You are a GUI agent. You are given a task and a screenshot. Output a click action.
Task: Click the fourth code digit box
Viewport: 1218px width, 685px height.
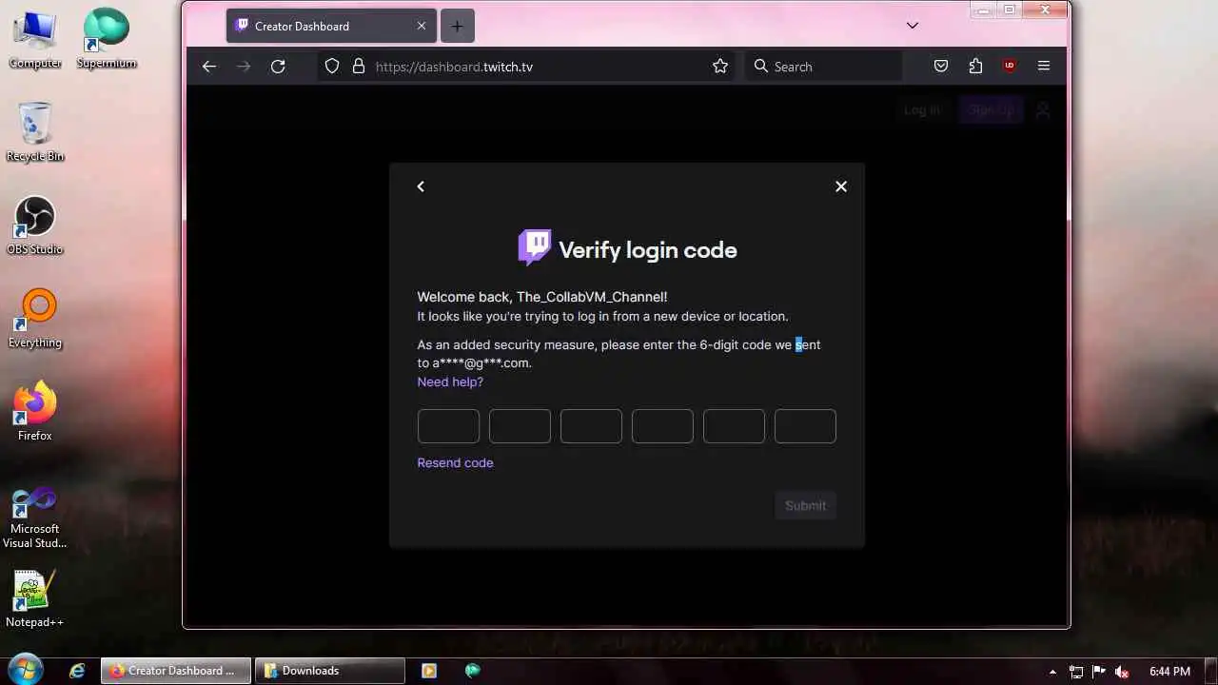(x=662, y=426)
